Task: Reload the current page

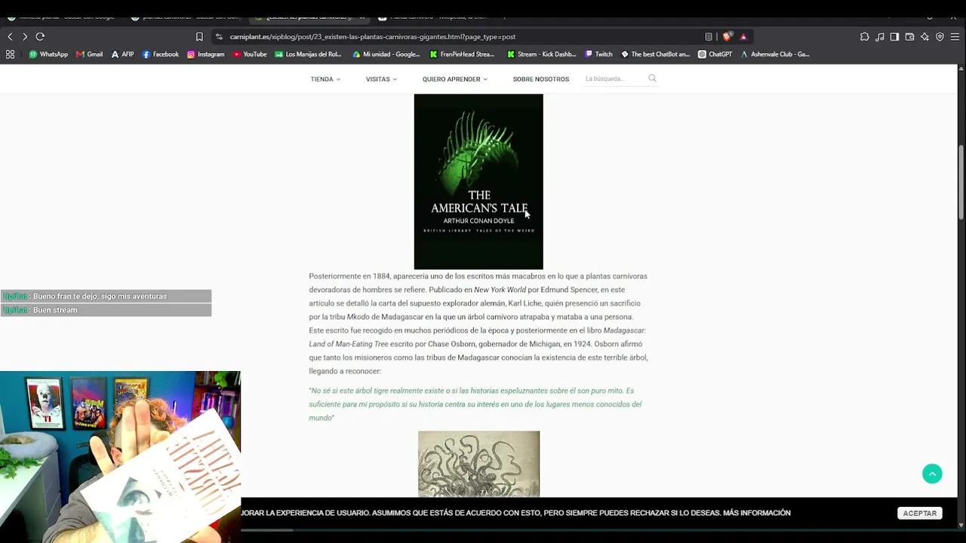Action: (40, 36)
